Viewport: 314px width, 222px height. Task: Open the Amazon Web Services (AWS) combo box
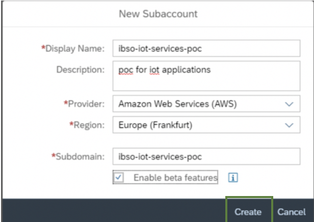[206, 104]
